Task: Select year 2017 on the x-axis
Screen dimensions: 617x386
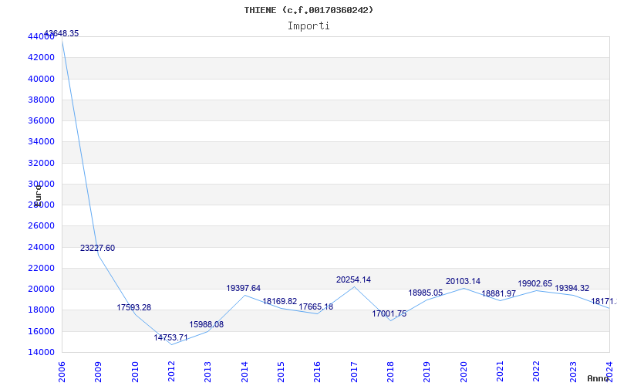Action: pos(354,371)
